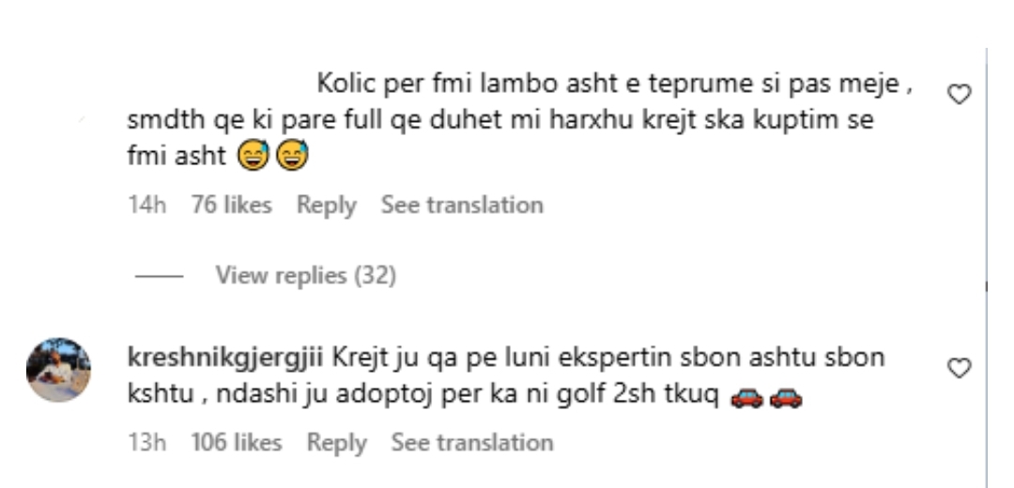Like the Kolic lambo comment with heart
This screenshot has height=488, width=1014.
pos(959,95)
